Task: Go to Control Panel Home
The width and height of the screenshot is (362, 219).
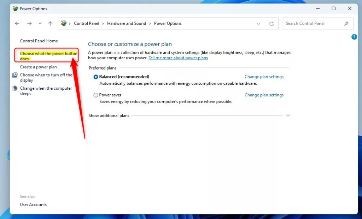Action: (39, 41)
